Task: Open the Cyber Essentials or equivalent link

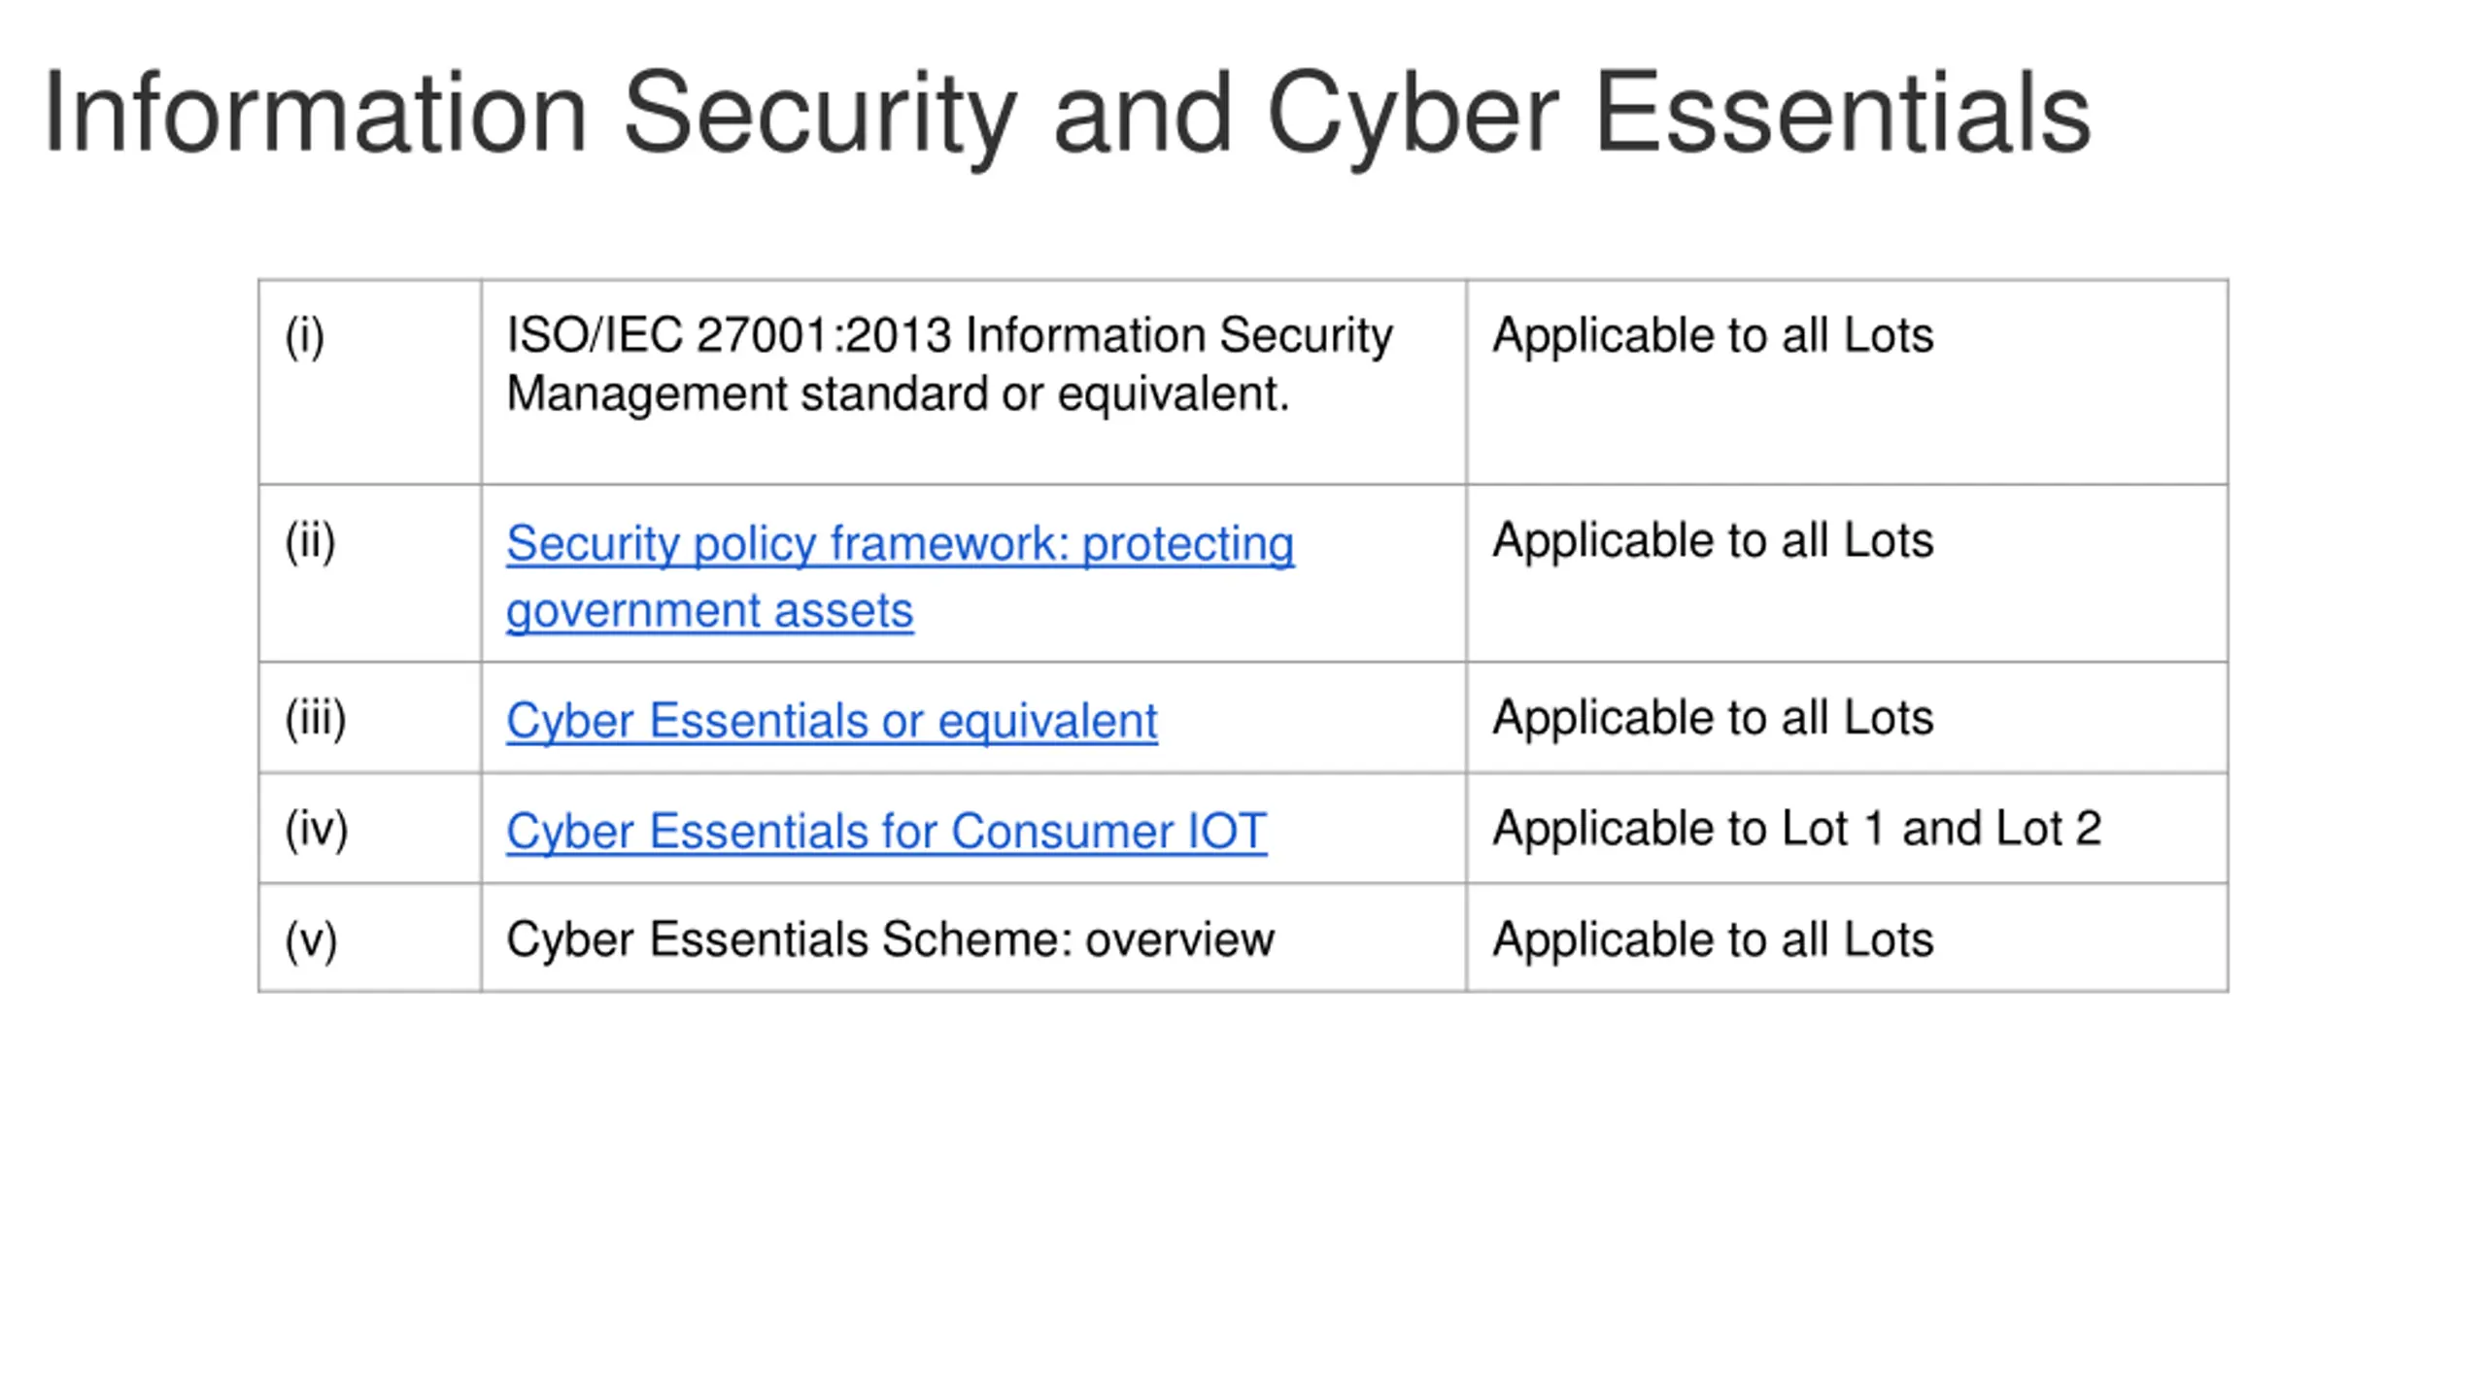Action: [832, 721]
